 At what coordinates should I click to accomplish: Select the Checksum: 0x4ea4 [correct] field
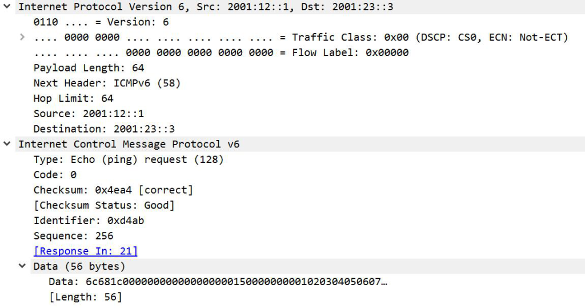[114, 190]
